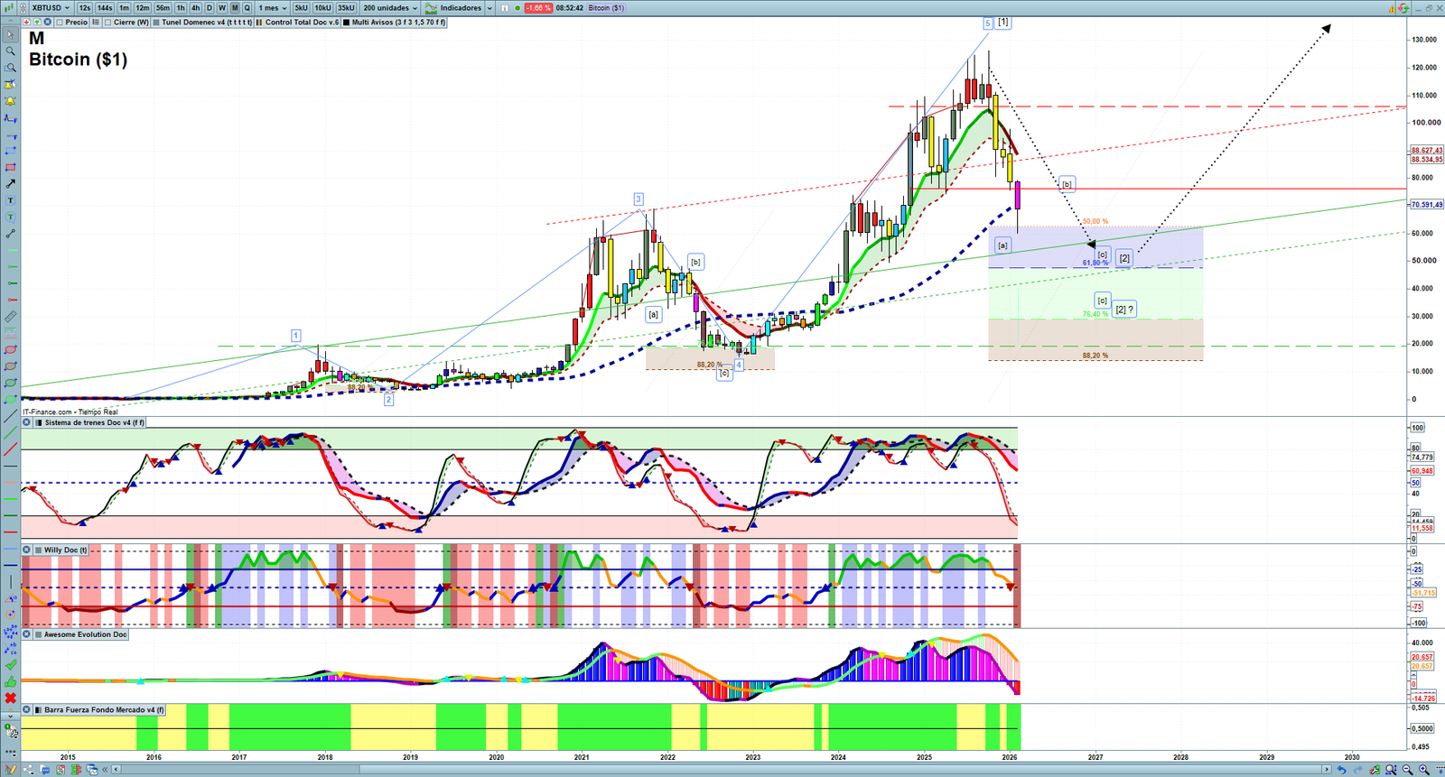Choose the zoom-to-region tool

tap(10, 68)
